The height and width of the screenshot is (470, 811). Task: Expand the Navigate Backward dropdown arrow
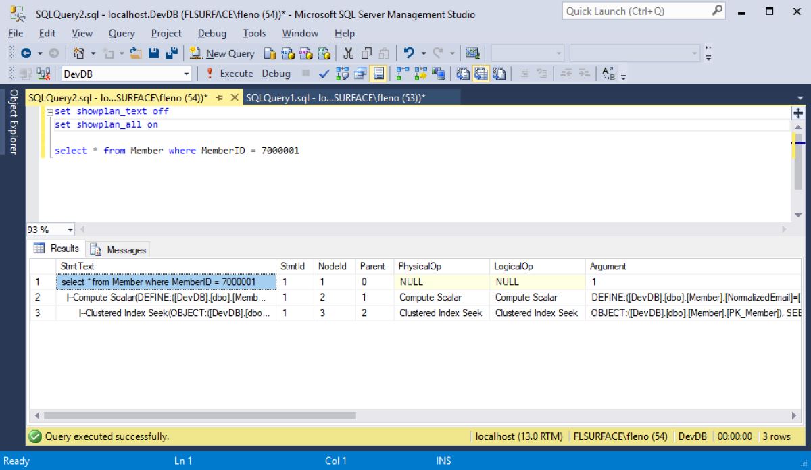tap(39, 53)
